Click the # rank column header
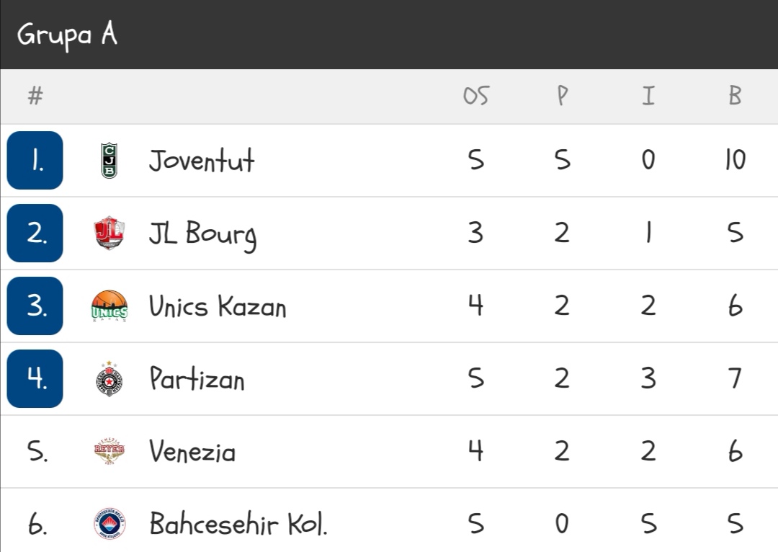Image resolution: width=778 pixels, height=552 pixels. pyautogui.click(x=35, y=95)
